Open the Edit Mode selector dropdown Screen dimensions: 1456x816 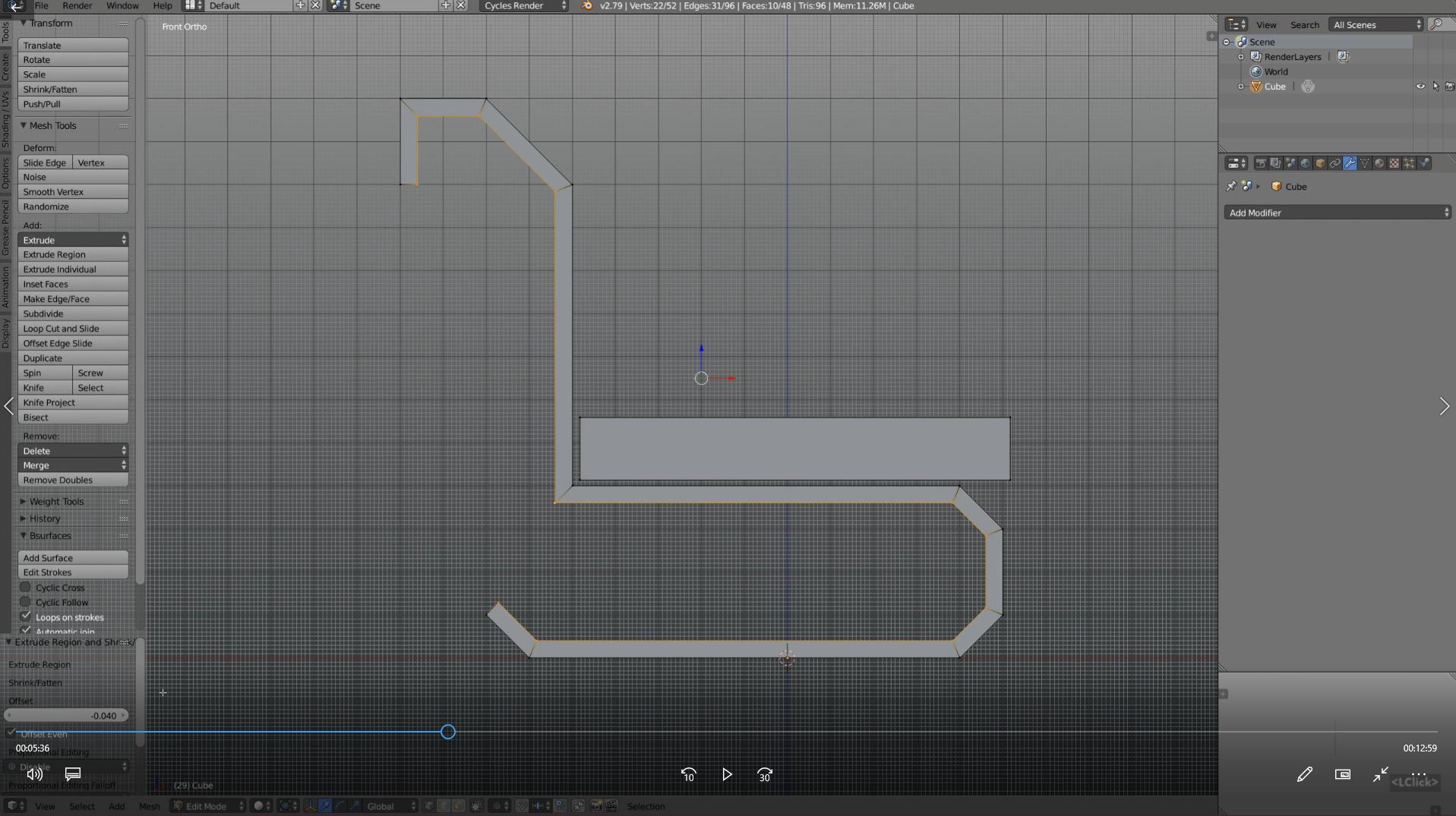(x=208, y=806)
